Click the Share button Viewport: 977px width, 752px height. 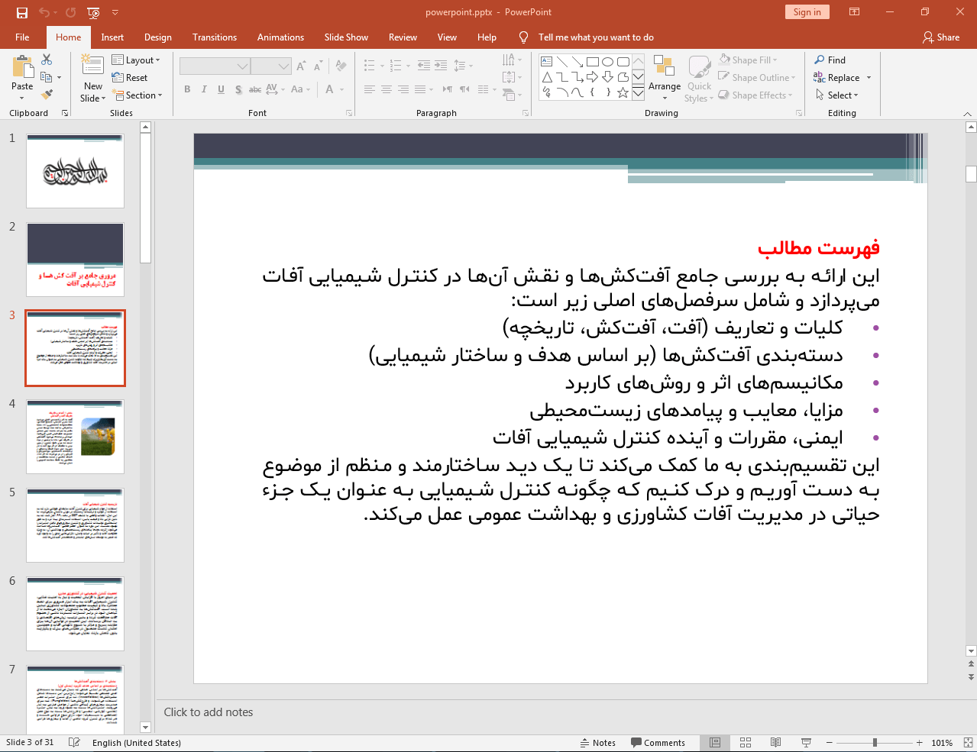coord(940,37)
